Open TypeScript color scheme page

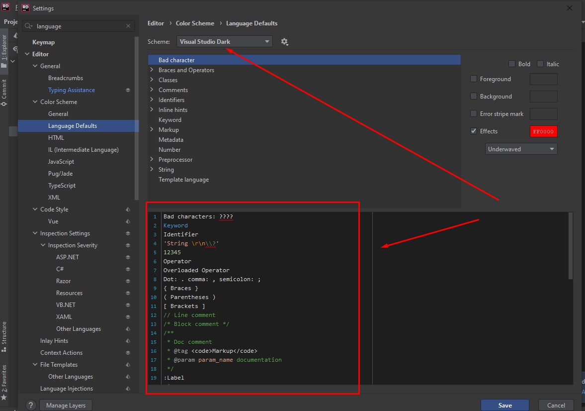coord(62,186)
